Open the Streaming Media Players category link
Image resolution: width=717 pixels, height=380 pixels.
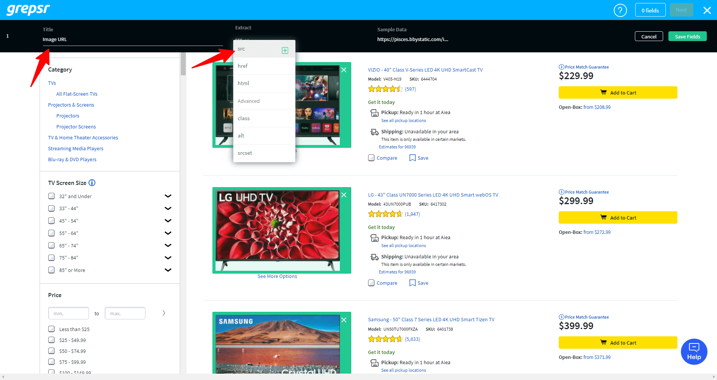[x=76, y=148]
